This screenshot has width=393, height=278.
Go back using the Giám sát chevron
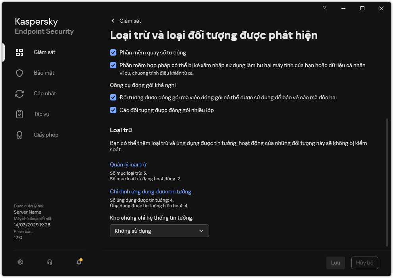[x=113, y=21]
